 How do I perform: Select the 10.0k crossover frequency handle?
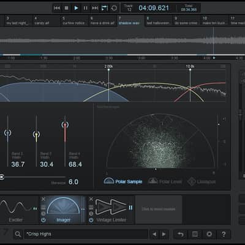190,70
